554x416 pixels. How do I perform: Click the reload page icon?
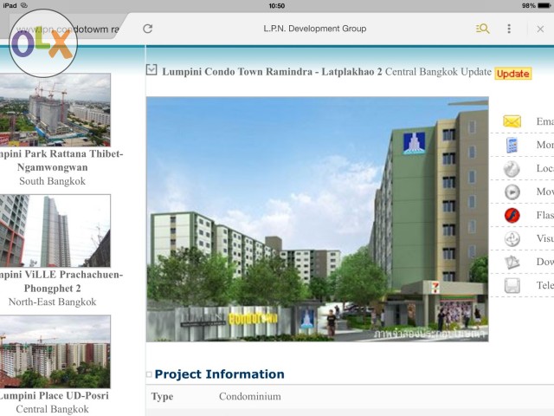point(148,29)
